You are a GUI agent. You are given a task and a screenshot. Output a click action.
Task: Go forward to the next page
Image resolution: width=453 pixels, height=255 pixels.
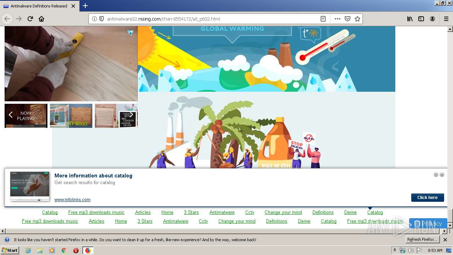[19, 19]
